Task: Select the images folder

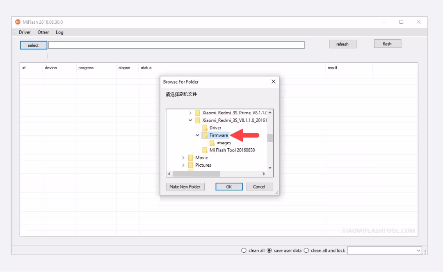Action: click(x=224, y=143)
